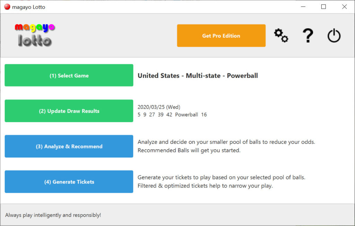The width and height of the screenshot is (355, 226).
Task: Click the question mark help icon
Action: (x=308, y=35)
